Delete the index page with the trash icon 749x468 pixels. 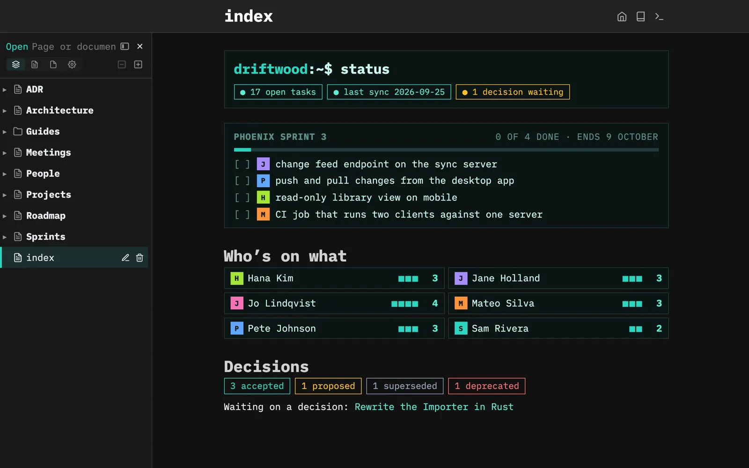[140, 258]
